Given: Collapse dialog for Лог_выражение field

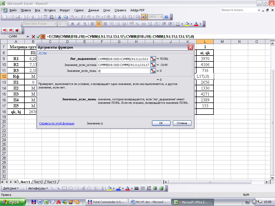Looking at the screenshot, I should click(153, 59).
